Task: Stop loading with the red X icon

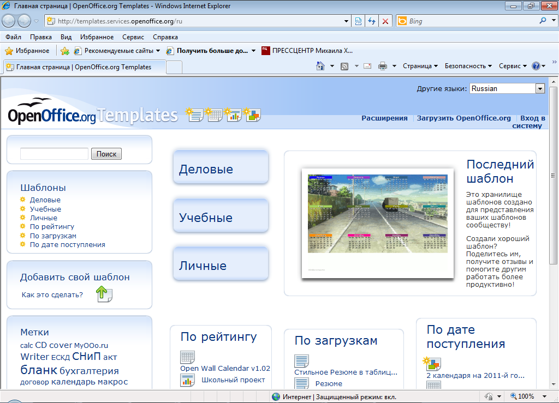Action: [x=385, y=21]
